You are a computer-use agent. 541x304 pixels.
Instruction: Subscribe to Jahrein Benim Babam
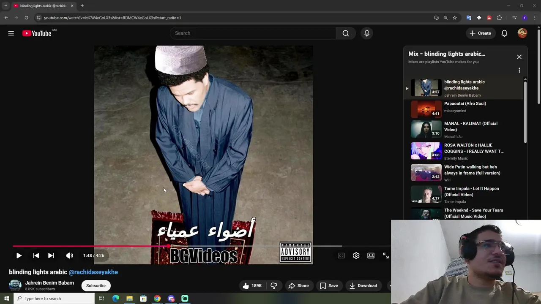click(96, 286)
